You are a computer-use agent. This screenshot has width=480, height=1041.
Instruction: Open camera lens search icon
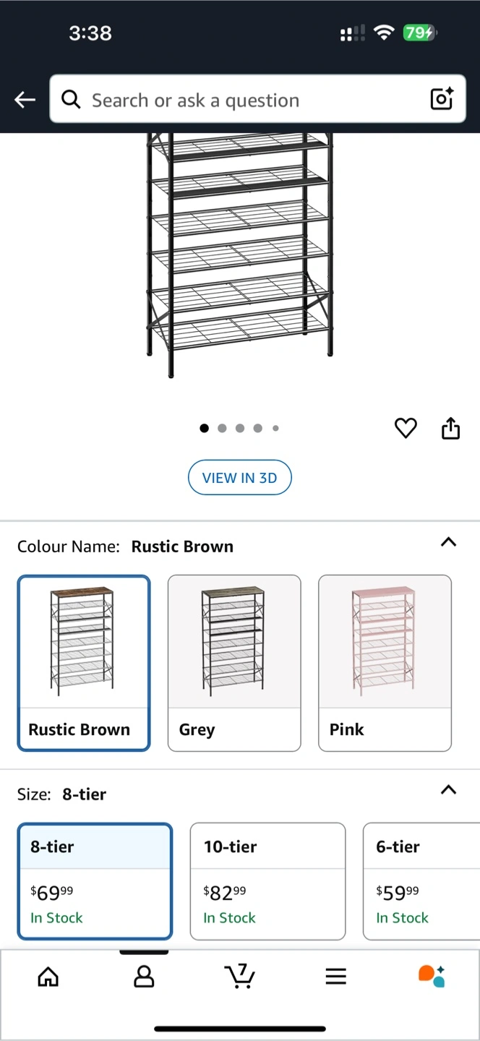pos(442,99)
